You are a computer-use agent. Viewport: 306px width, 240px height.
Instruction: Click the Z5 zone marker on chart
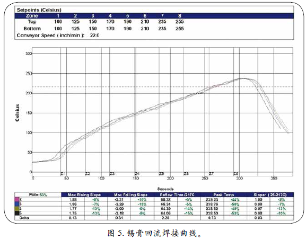[x=161, y=174]
